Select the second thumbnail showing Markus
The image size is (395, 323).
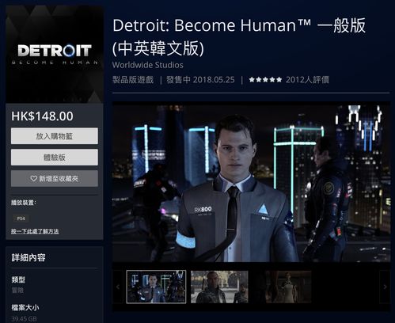pyautogui.click(x=219, y=287)
